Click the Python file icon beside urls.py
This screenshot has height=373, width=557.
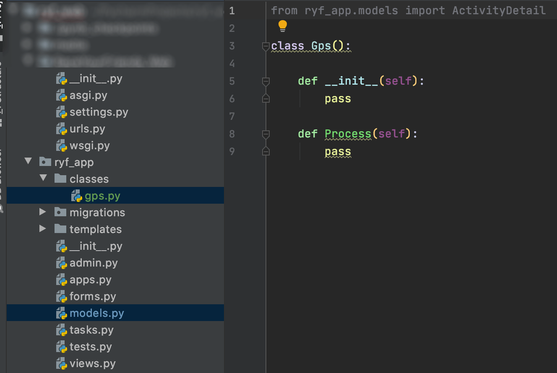62,129
